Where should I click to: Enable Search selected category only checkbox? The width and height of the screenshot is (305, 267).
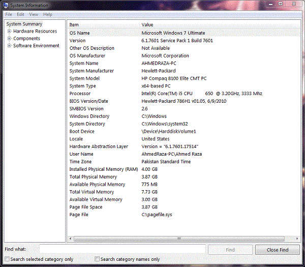7,259
